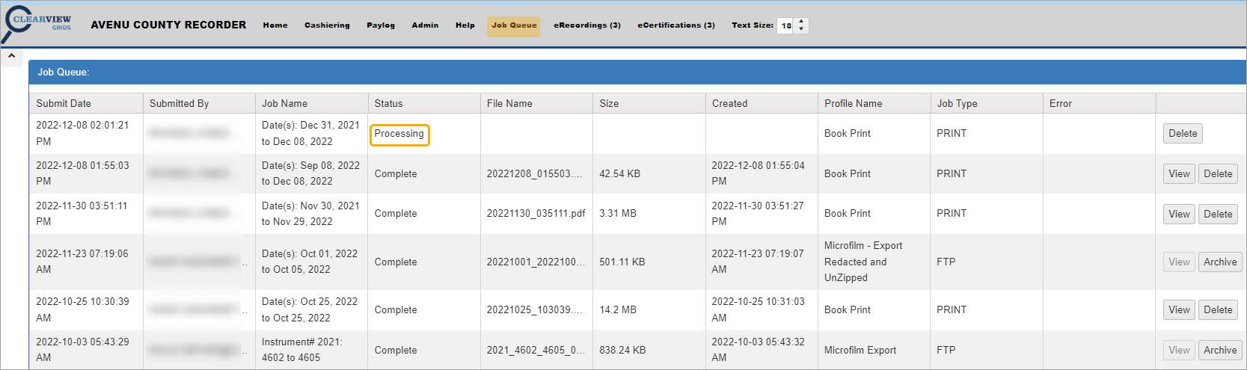Collapse the panel using the up chevron
Viewport: 1247px width, 370px height.
point(12,56)
